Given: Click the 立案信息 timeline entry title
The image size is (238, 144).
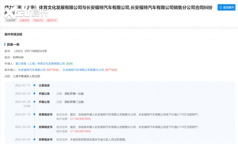Looking at the screenshot, I should coord(44,86).
